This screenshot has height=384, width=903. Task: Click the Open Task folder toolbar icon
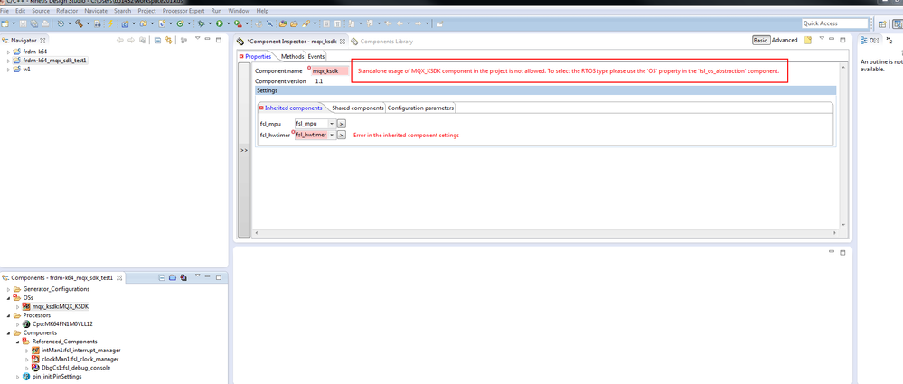coord(295,23)
